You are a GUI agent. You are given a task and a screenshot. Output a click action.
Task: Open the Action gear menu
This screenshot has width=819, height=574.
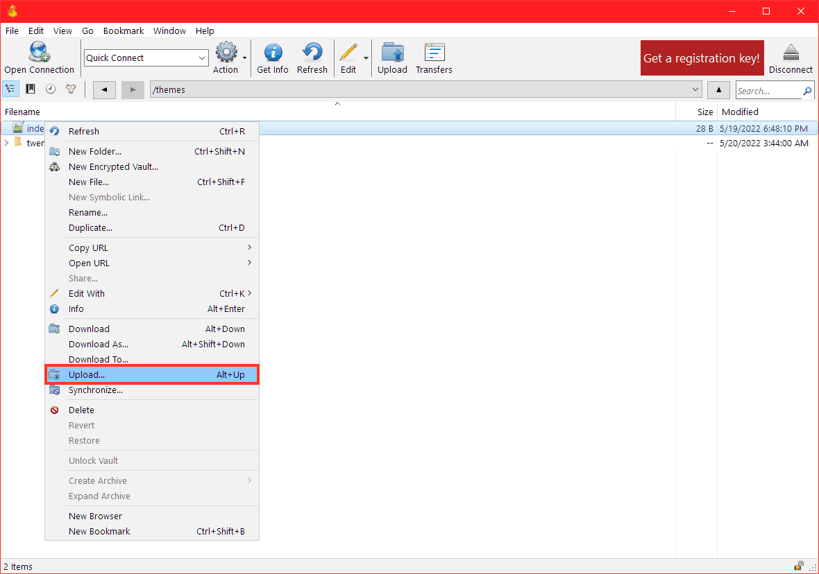(226, 53)
